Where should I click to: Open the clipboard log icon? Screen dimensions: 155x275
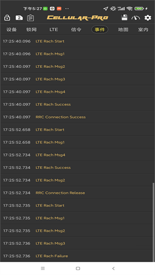(31, 18)
